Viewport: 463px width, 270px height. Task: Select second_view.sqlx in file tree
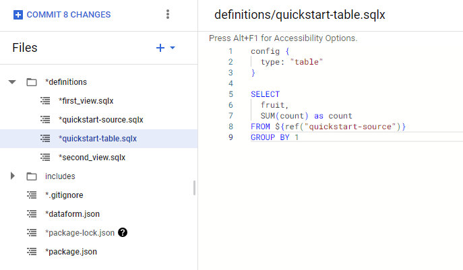92,158
